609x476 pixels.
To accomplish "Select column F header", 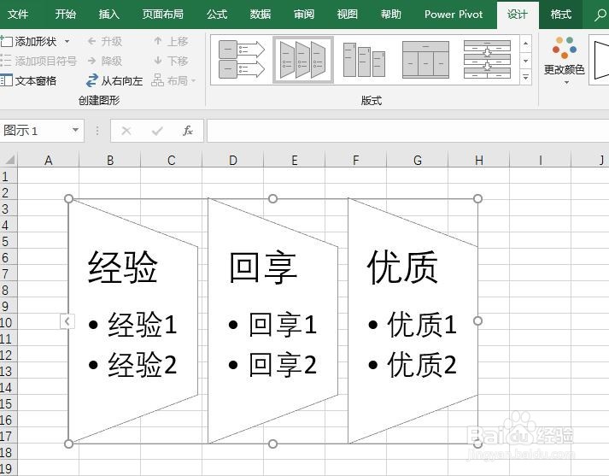I will coord(356,160).
